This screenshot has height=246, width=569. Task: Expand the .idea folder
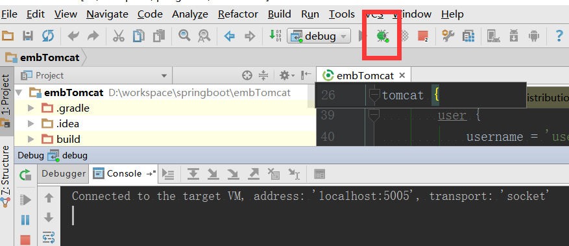coord(31,124)
